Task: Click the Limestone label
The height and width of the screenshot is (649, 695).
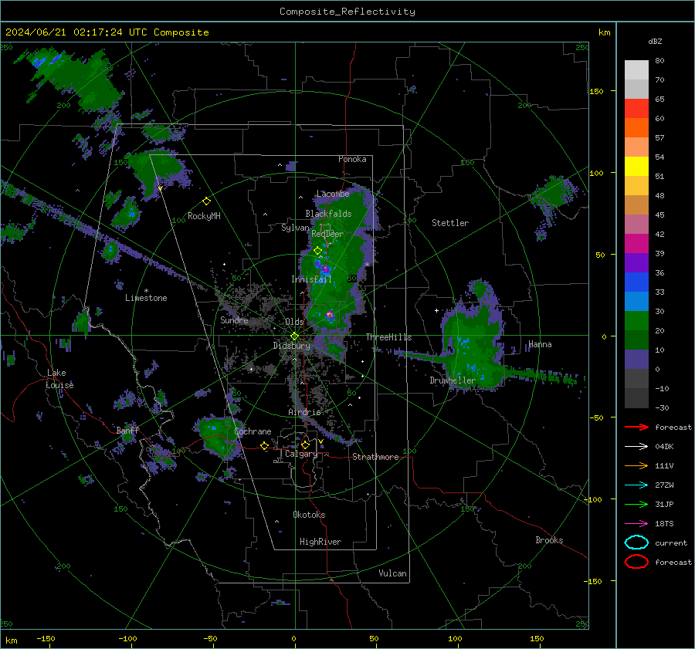Action: tap(146, 298)
